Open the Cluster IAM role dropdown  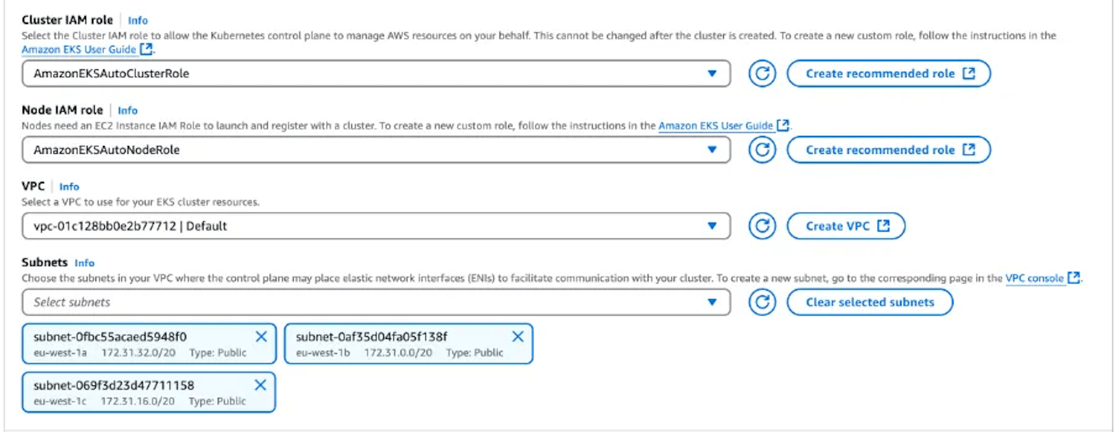pos(376,74)
